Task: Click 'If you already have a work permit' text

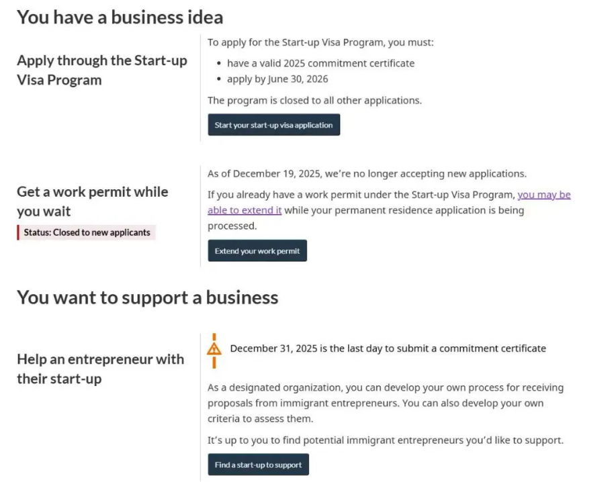Action: point(361,195)
